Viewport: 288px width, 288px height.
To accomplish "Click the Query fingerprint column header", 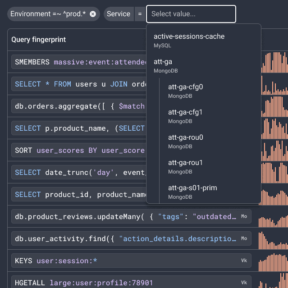I will (x=39, y=40).
